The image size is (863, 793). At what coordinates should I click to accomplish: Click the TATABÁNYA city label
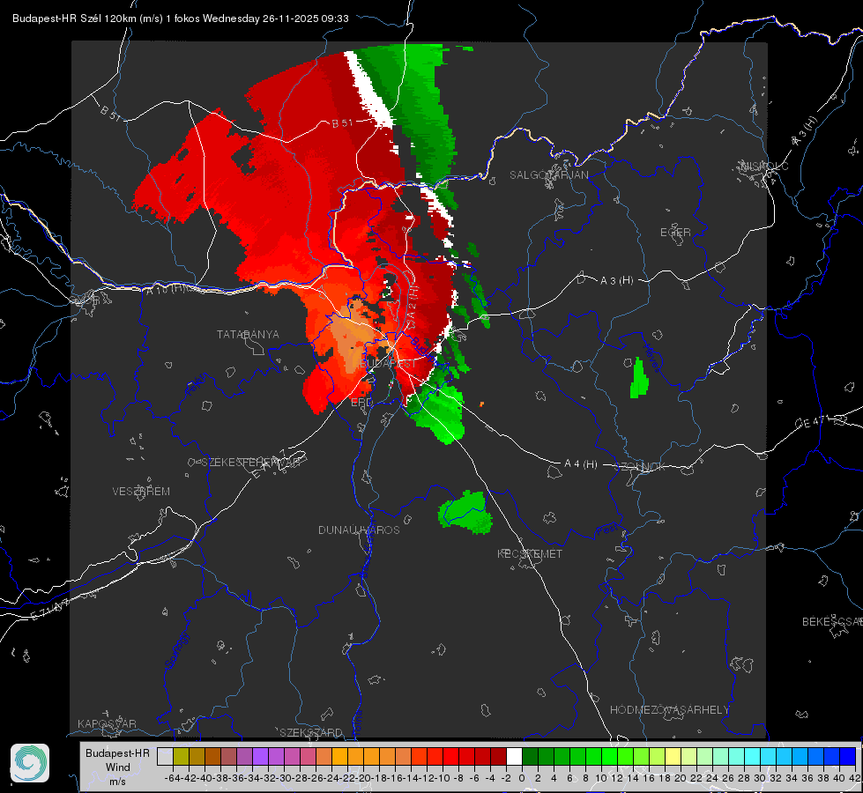tap(248, 334)
